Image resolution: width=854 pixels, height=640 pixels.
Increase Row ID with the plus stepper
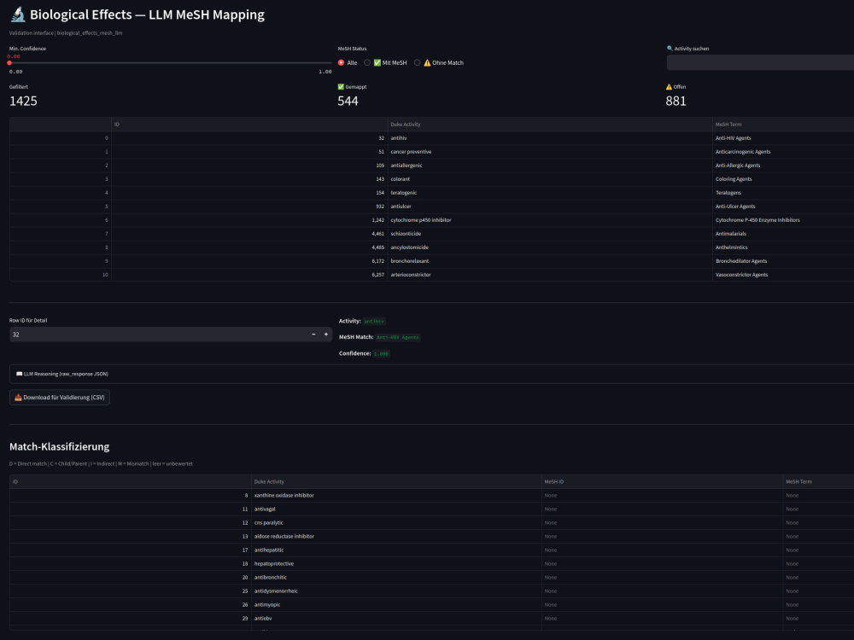point(326,335)
